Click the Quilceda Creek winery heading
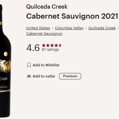The height and width of the screenshot is (119, 119). click(47, 7)
